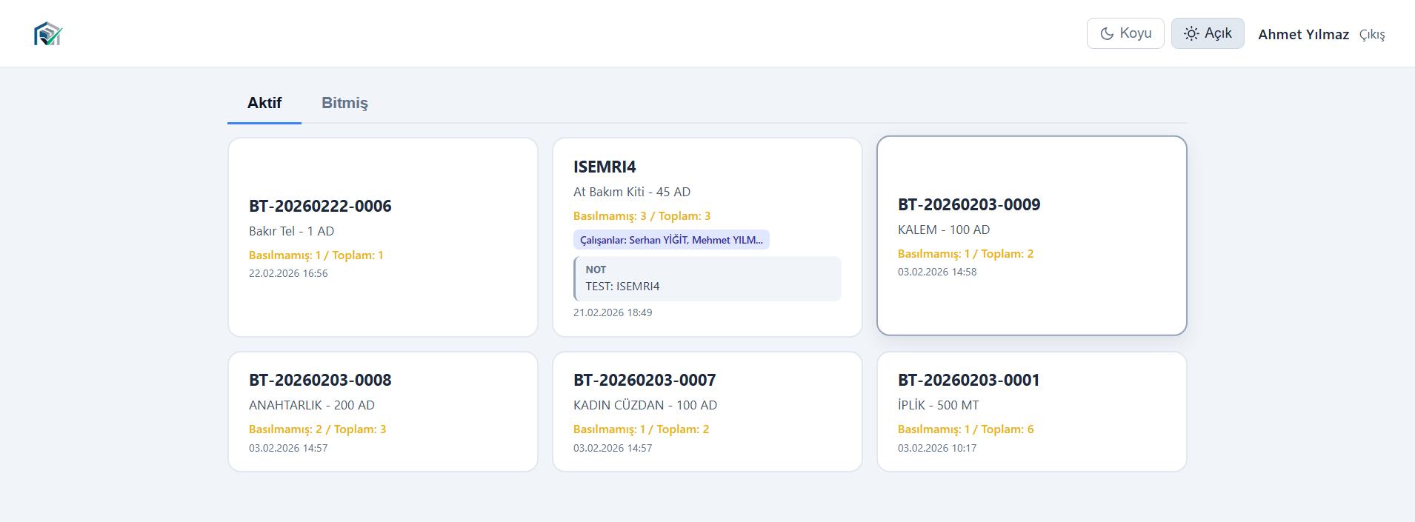Open work order BT-20260203-0001
Image resolution: width=1415 pixels, height=522 pixels.
(x=968, y=381)
